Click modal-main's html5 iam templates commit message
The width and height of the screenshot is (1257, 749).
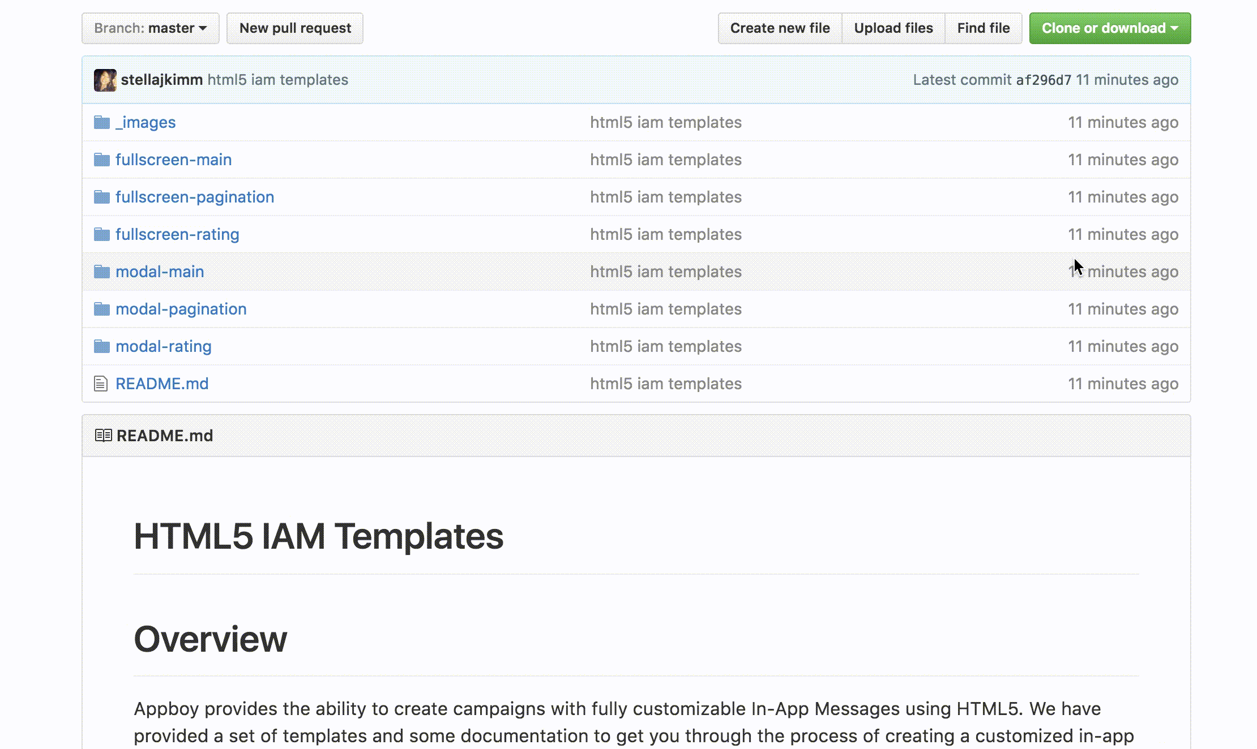pos(665,272)
